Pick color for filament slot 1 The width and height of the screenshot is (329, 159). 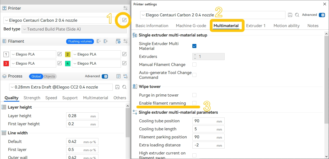pyautogui.click(x=6, y=54)
